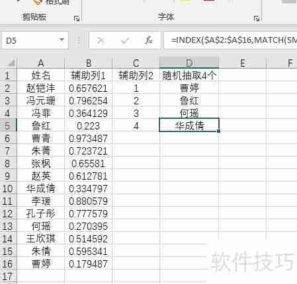Click the cell with value 0.880579

click(89, 201)
